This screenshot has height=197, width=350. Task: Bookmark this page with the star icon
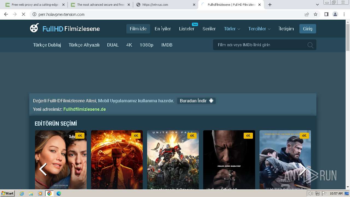point(316,14)
